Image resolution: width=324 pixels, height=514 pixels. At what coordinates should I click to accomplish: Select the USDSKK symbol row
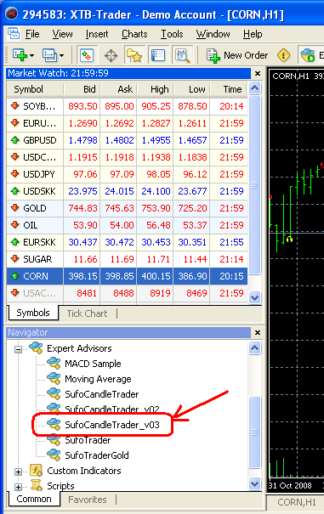coord(127,191)
